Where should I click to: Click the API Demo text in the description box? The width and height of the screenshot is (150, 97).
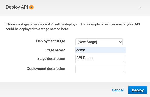pyautogui.click(x=84, y=58)
